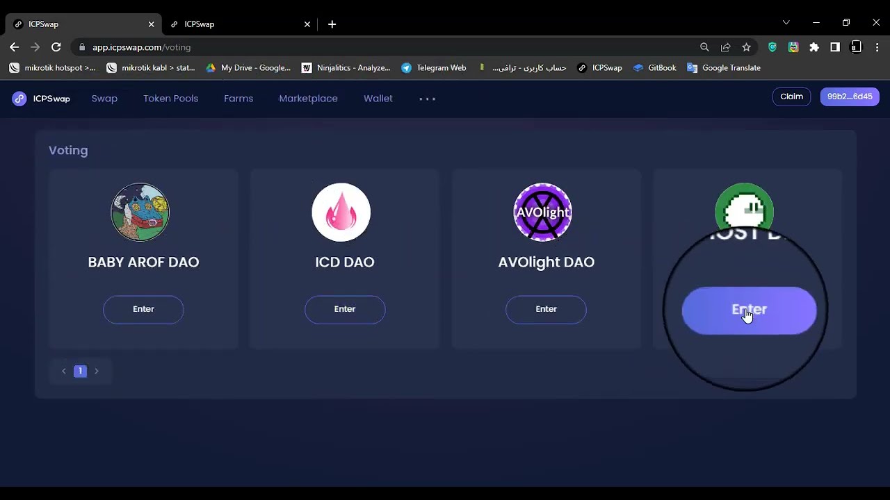Reload the page

56,47
